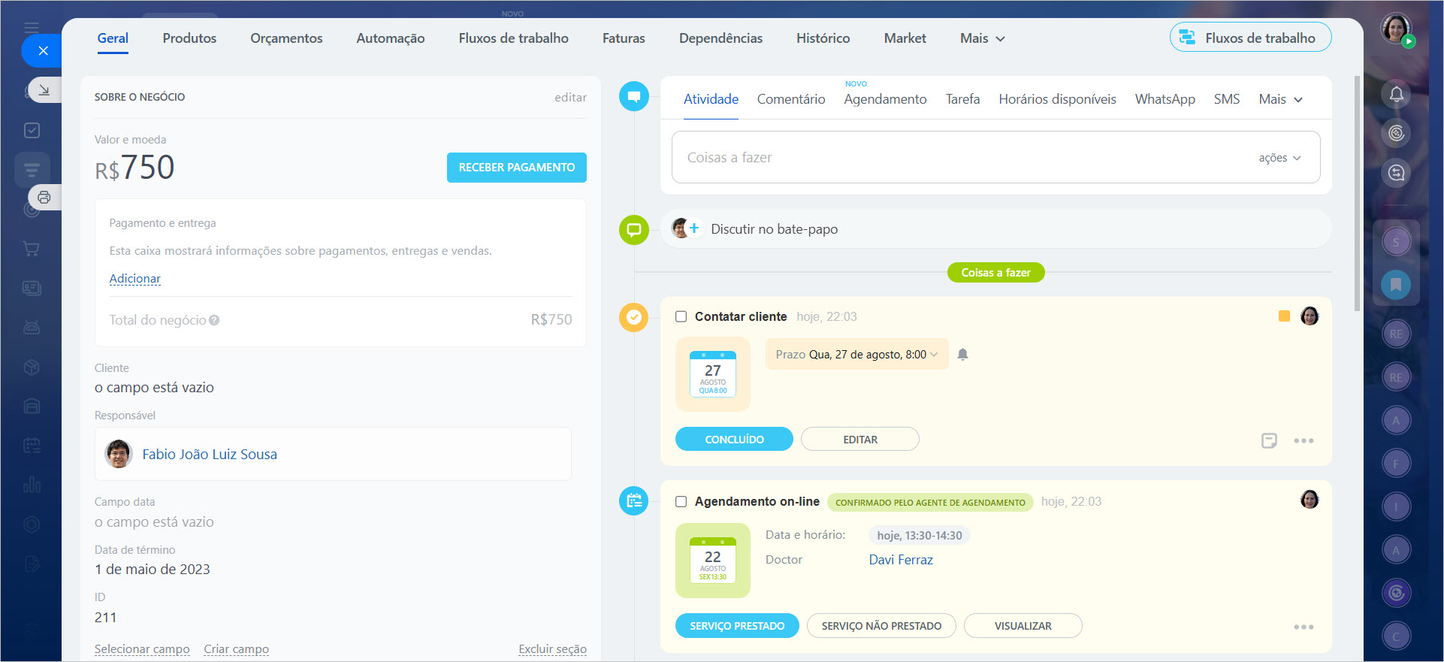Click the Criar campo link
1444x662 pixels.
tap(236, 649)
